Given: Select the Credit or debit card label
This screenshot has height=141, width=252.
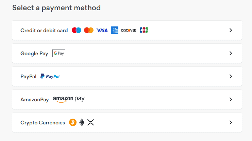Looking at the screenshot, I should tap(44, 30).
